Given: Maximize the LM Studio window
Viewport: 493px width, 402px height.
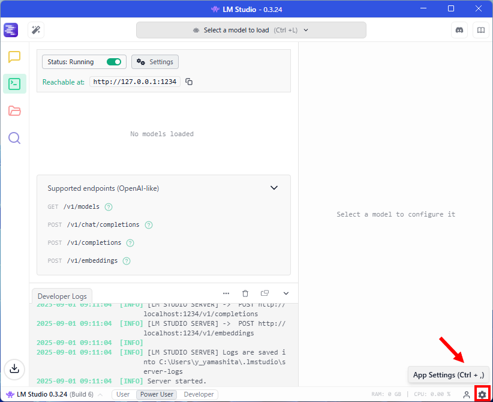Looking at the screenshot, I should pyautogui.click(x=451, y=8).
